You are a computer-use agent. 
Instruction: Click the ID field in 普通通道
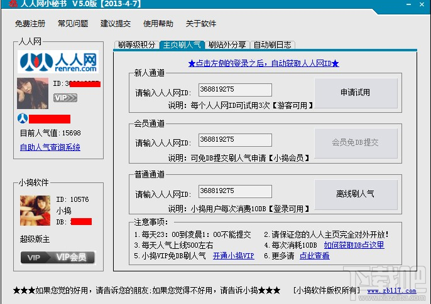pos(235,191)
